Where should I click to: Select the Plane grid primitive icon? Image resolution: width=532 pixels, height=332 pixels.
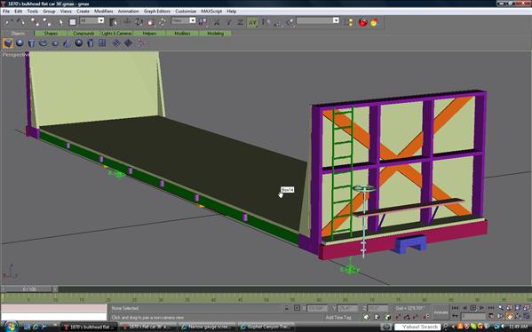pos(102,43)
